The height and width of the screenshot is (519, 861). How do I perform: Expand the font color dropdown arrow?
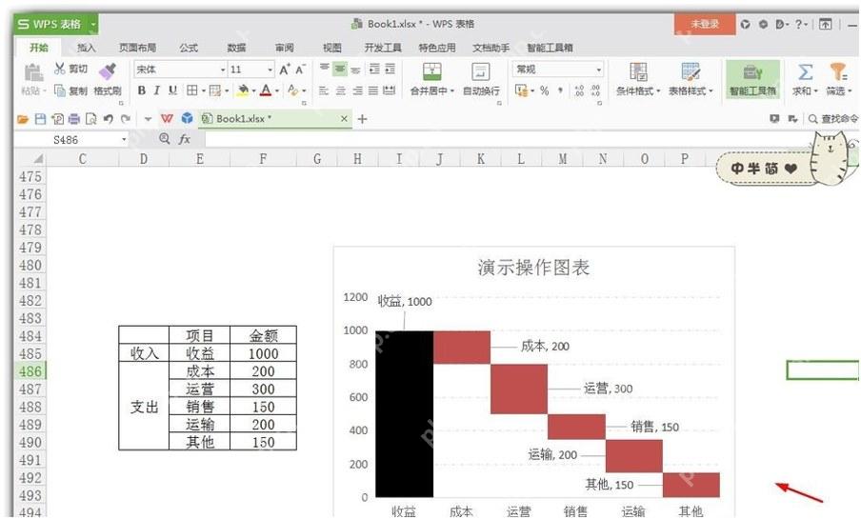coord(277,90)
